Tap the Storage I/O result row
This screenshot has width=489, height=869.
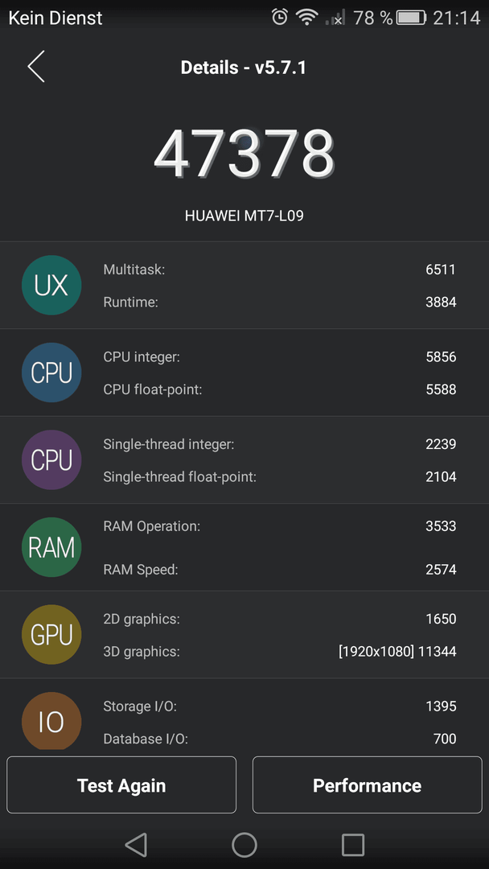tap(280, 706)
